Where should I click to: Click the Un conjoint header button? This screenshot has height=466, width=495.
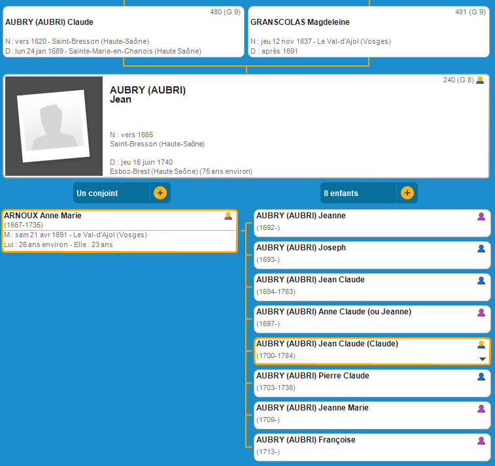pos(111,193)
